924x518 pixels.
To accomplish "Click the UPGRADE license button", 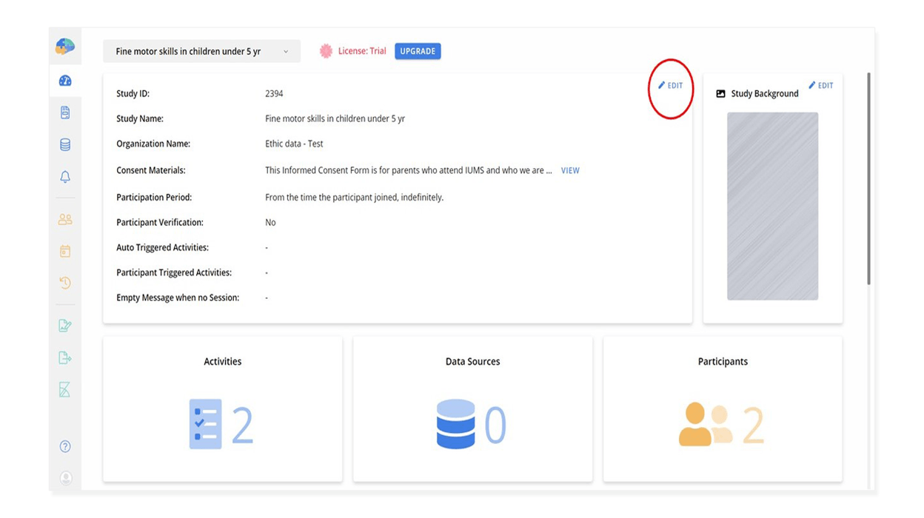I will [418, 51].
